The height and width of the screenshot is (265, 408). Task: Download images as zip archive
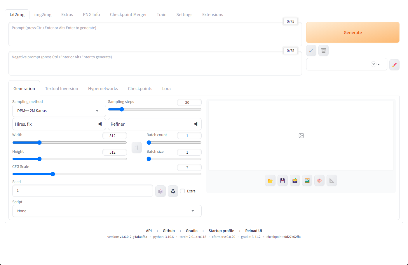[294, 180]
